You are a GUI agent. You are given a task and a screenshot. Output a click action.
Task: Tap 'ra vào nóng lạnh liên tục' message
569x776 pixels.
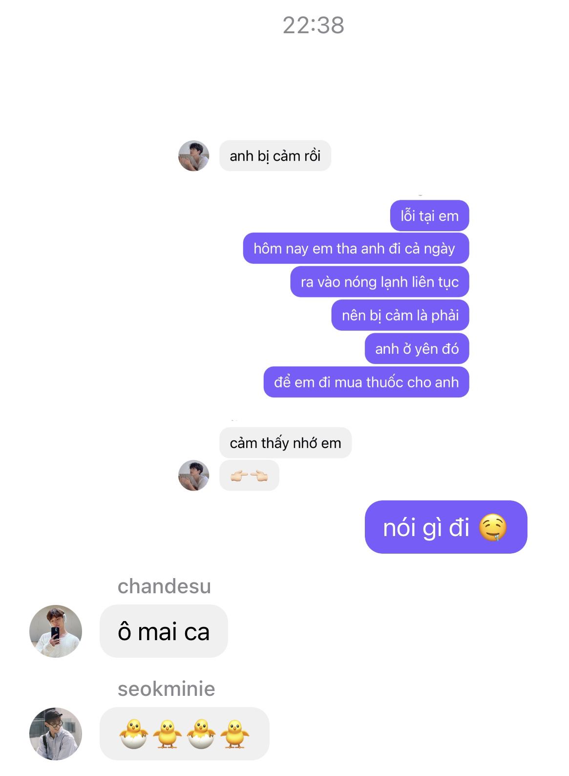click(x=379, y=281)
